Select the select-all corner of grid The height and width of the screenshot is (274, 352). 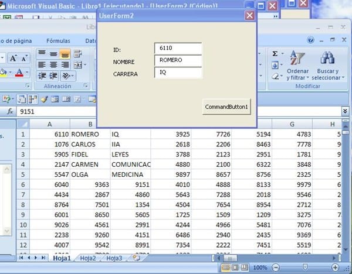coord(23,124)
